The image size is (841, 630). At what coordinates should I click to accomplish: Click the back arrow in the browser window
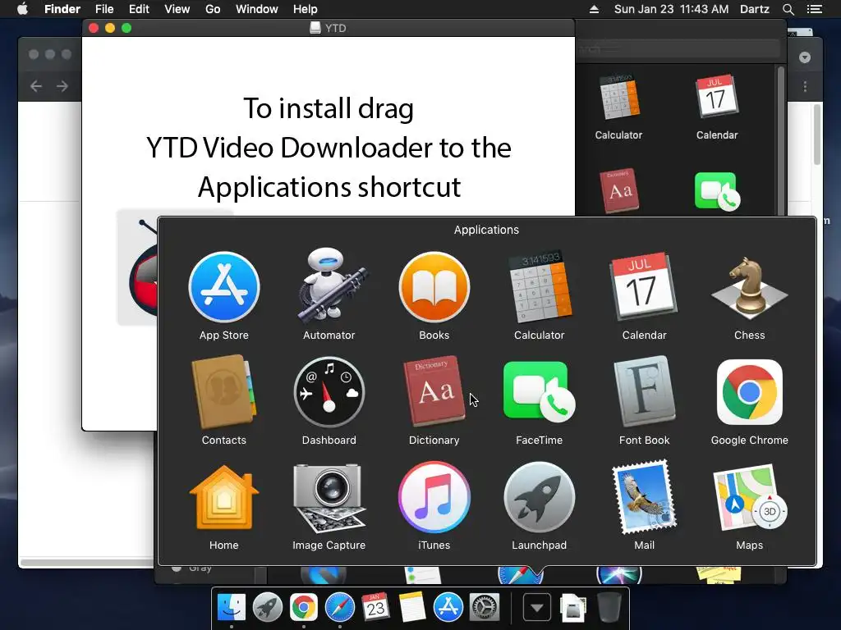click(36, 86)
